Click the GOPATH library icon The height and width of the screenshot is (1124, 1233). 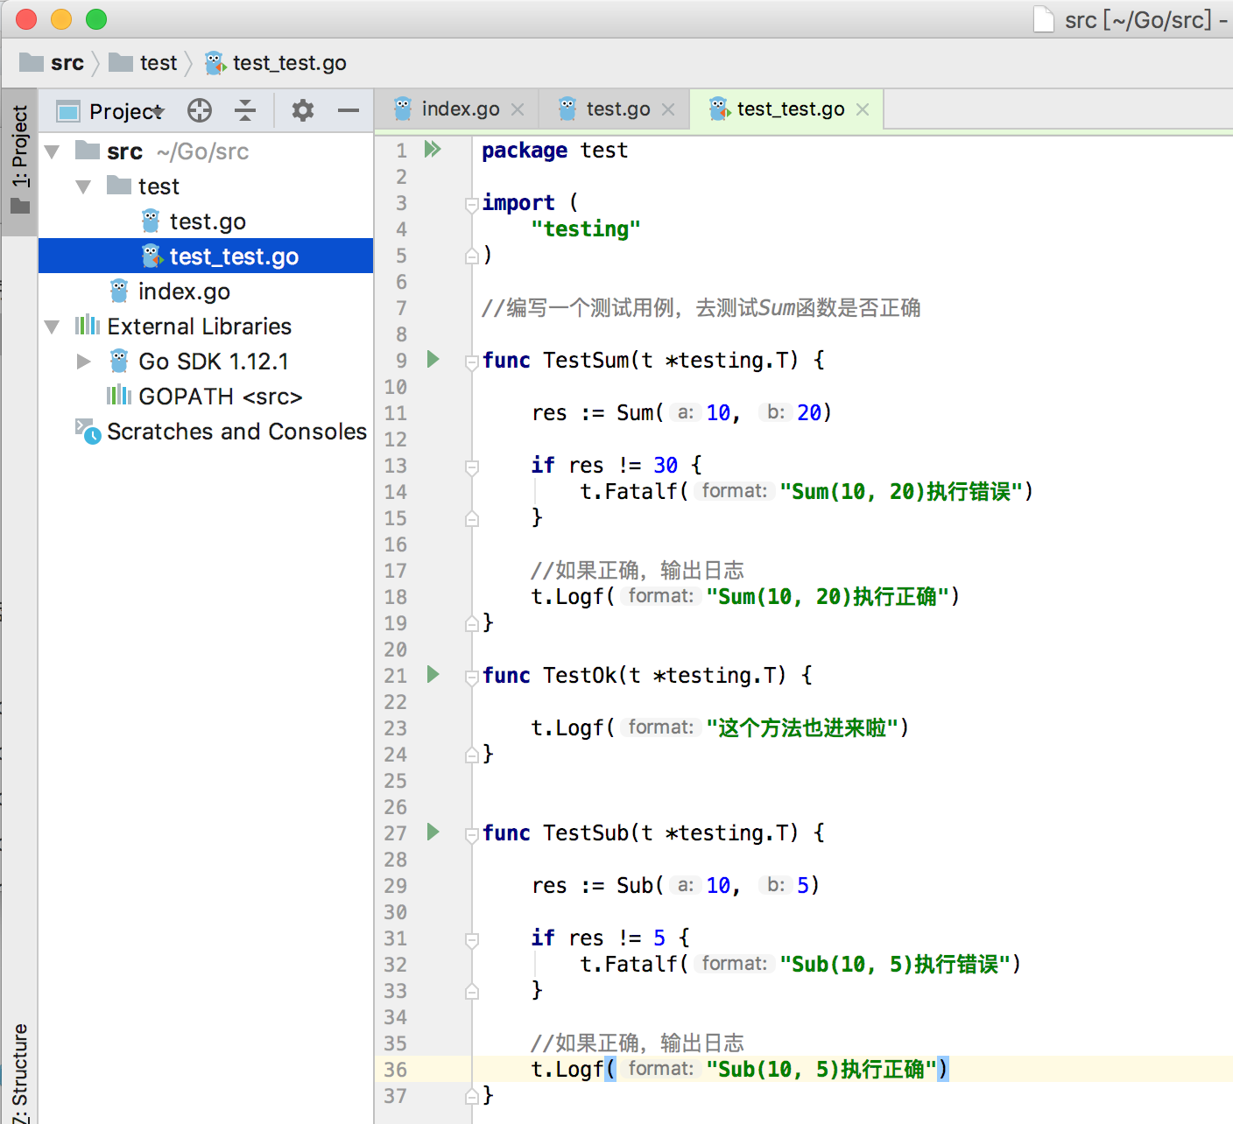point(119,396)
